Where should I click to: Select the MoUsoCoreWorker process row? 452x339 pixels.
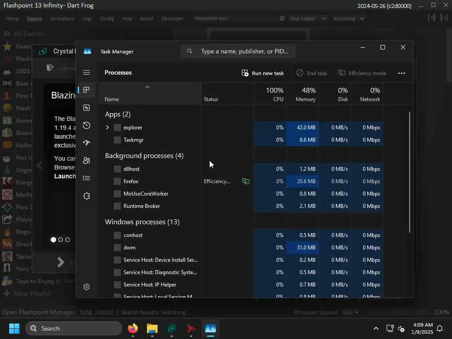[x=241, y=194]
